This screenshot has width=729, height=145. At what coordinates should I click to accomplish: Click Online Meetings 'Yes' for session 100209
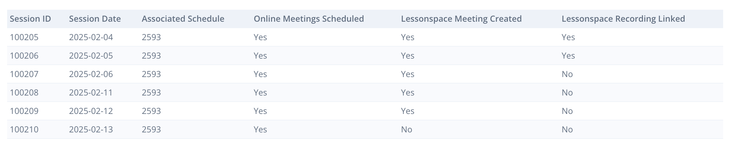(x=260, y=111)
